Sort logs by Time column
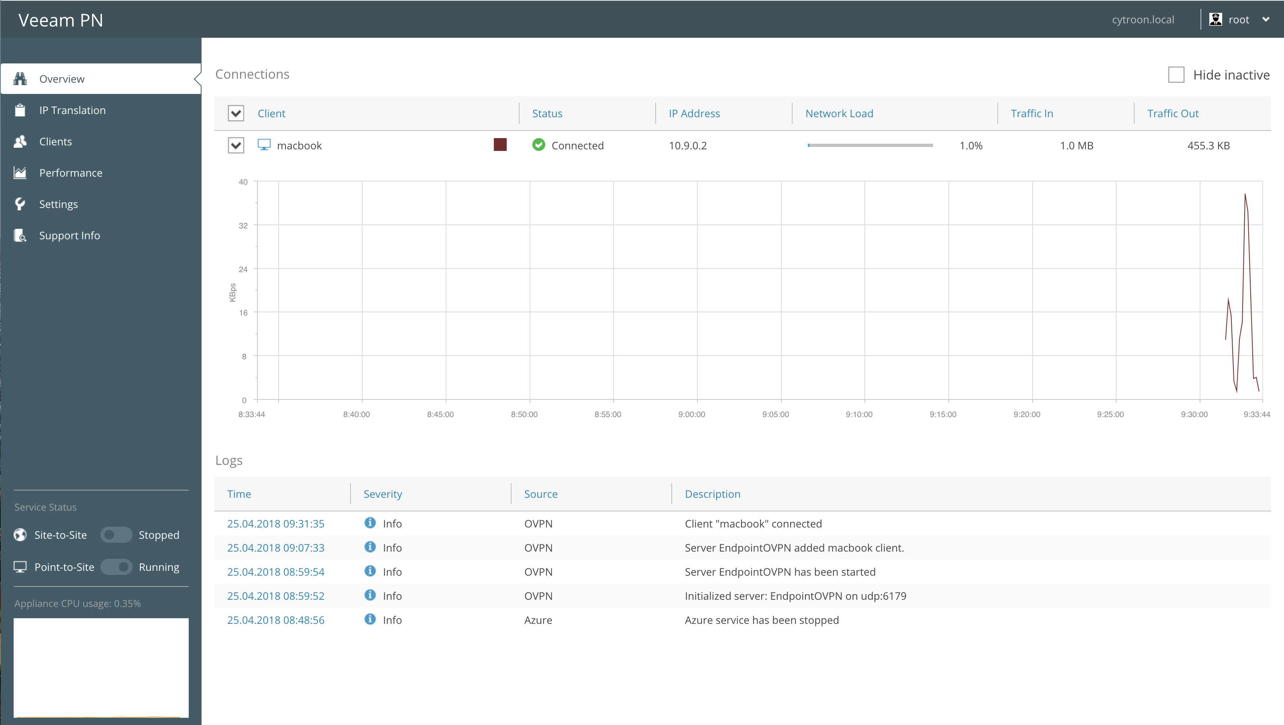Image resolution: width=1284 pixels, height=725 pixels. coord(239,494)
